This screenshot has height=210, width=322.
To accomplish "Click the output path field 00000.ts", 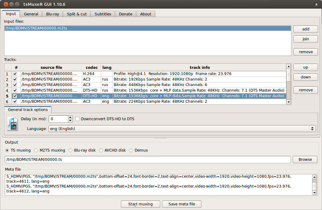I will pyautogui.click(x=148, y=160).
